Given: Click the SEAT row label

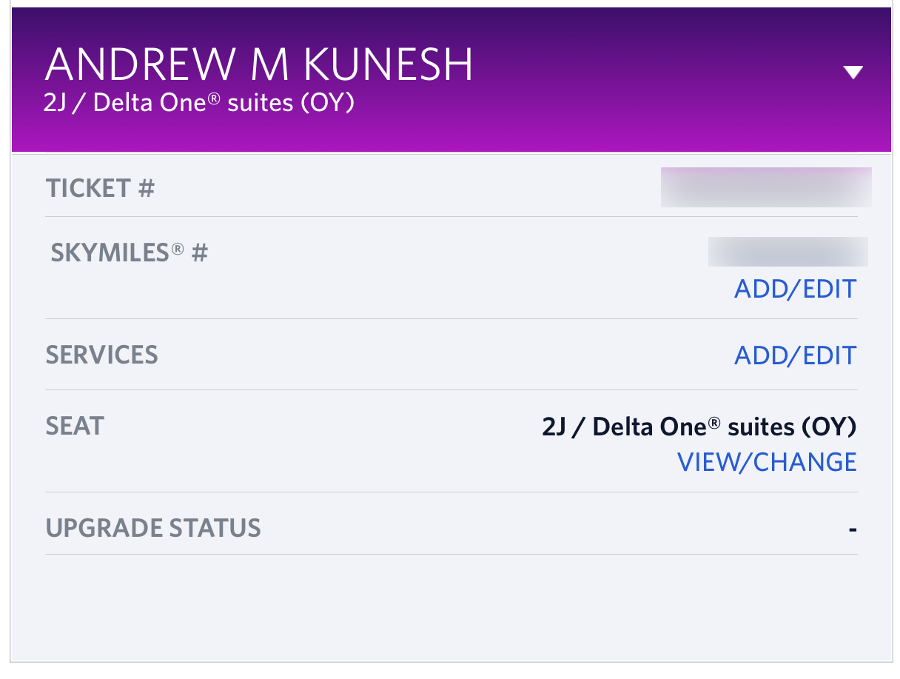Looking at the screenshot, I should pyautogui.click(x=74, y=426).
